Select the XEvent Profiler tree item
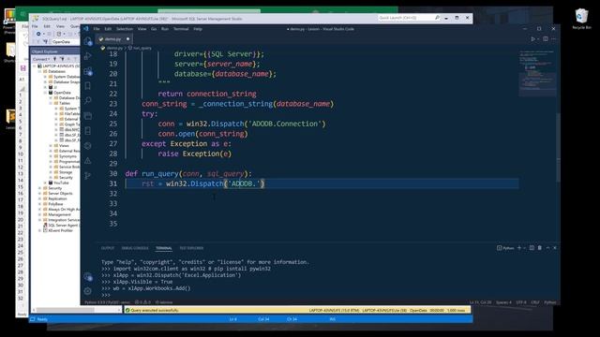Image resolution: width=600 pixels, height=337 pixels. tap(60, 231)
